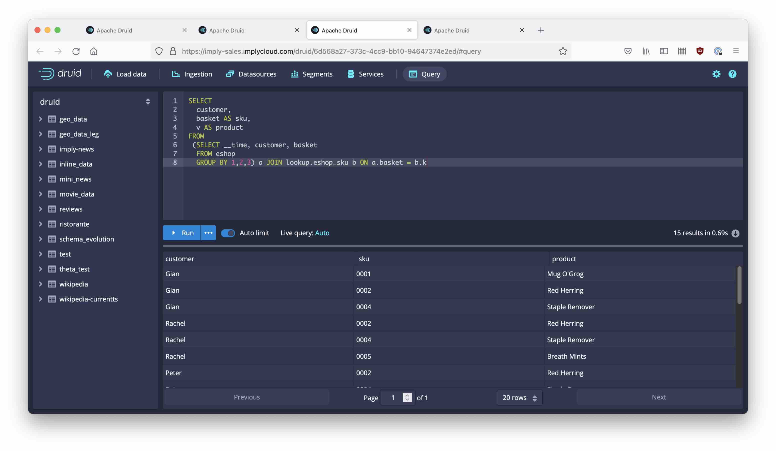This screenshot has width=776, height=451.
Task: Open the 20 rows page size dropdown
Action: click(x=519, y=397)
